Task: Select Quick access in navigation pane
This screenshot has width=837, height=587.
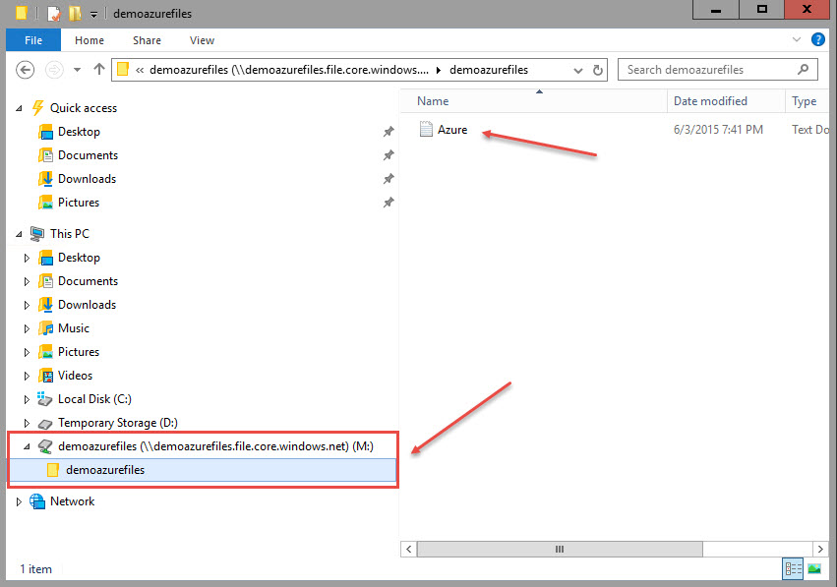Action: (x=84, y=108)
